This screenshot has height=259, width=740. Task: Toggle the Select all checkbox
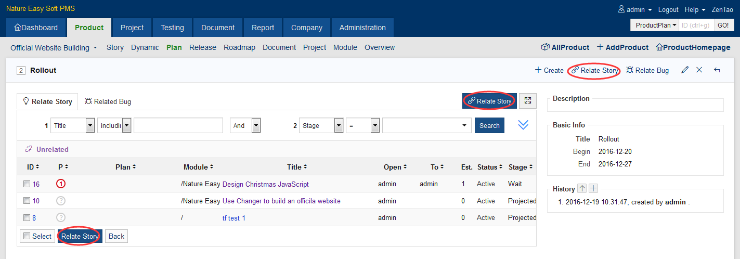tap(26, 236)
